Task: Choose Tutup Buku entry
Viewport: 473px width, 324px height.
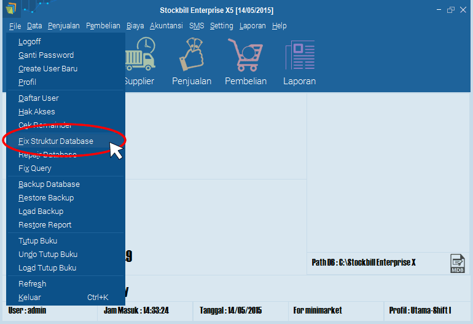Action: pyautogui.click(x=66, y=241)
